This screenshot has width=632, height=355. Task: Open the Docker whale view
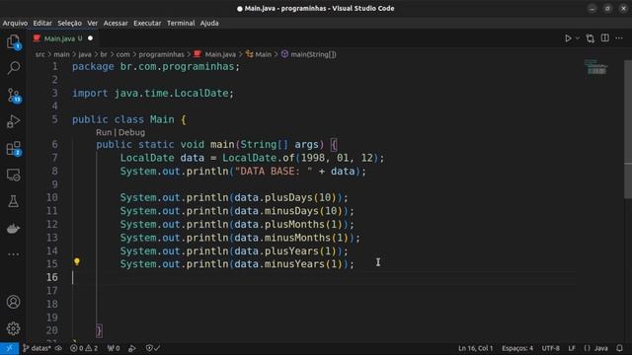point(13,229)
